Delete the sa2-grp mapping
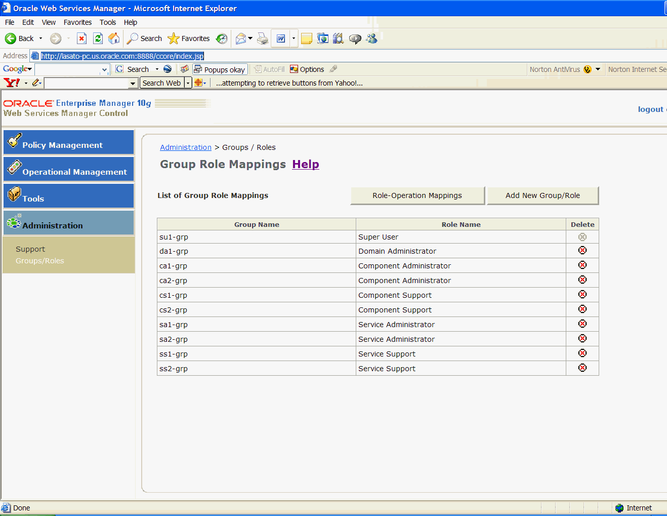 582,338
